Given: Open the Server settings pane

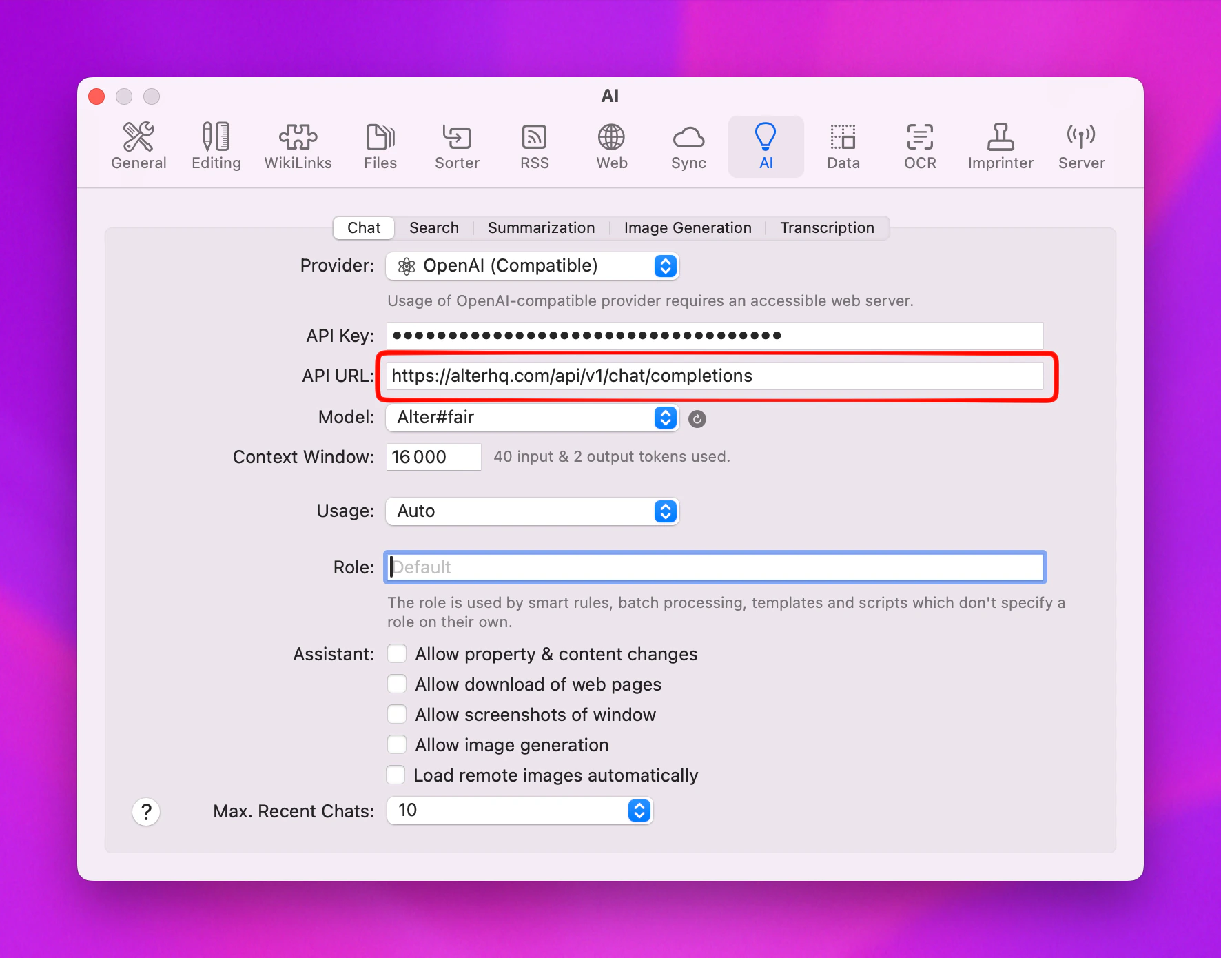Looking at the screenshot, I should coord(1081,147).
